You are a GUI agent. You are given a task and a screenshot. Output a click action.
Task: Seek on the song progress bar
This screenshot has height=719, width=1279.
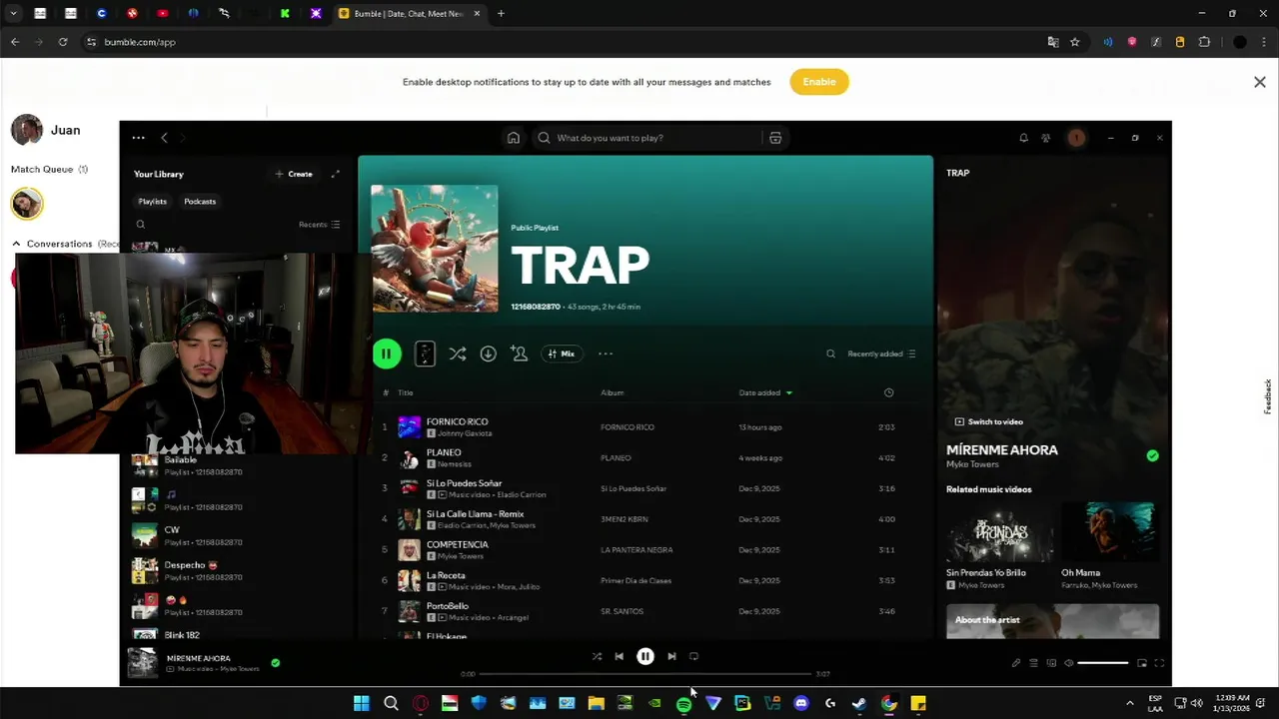coord(645,674)
